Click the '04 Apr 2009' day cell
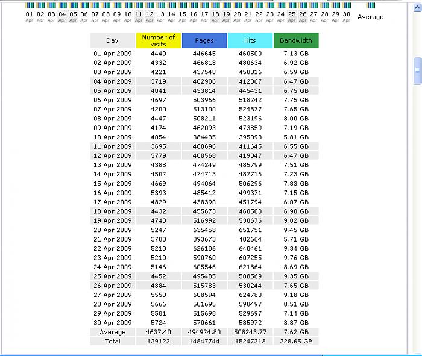422x356 pixels. tap(113, 81)
